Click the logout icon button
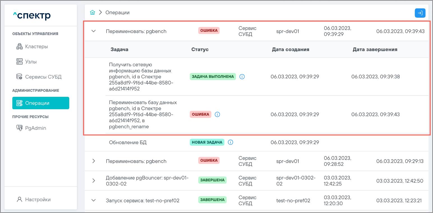The image size is (433, 213). [420, 13]
